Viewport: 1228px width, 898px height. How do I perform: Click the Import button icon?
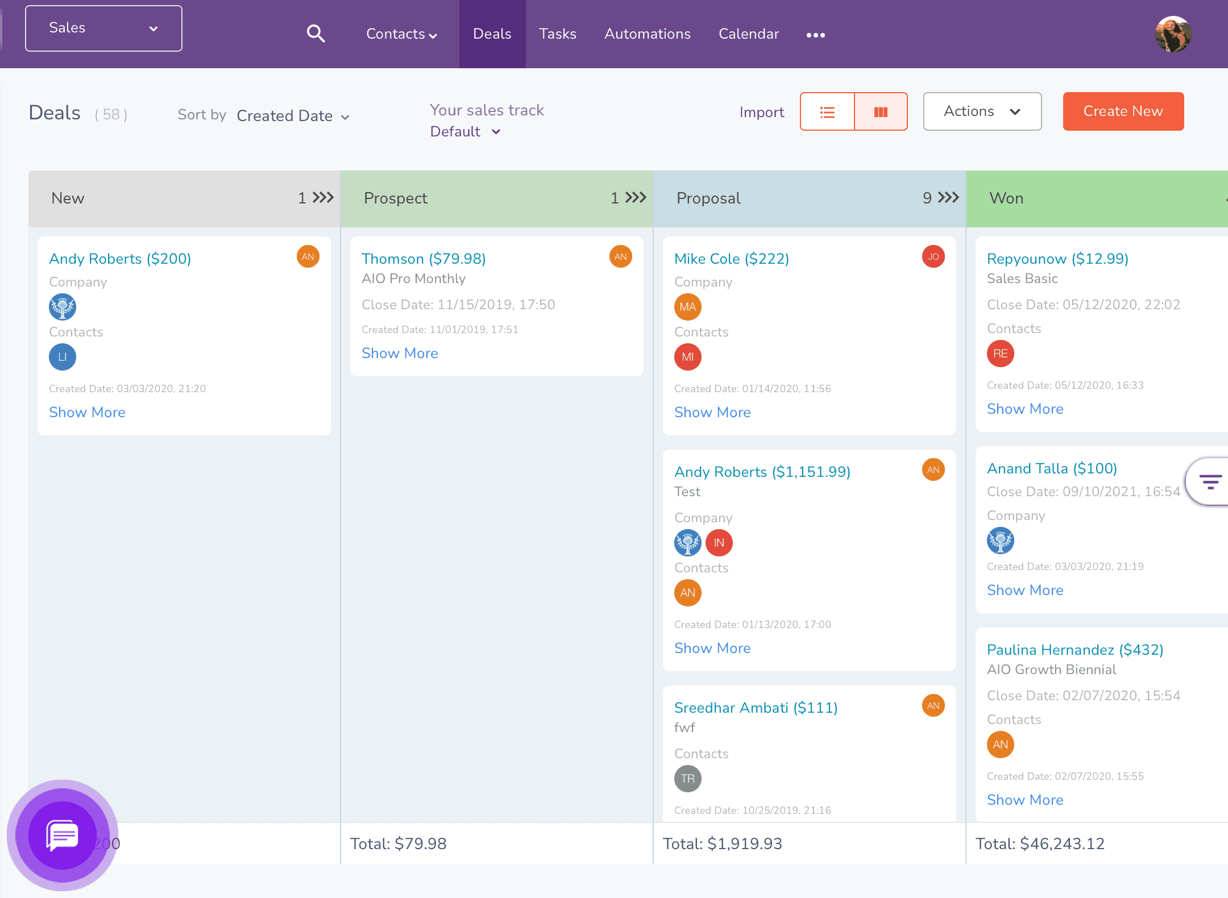pos(763,111)
